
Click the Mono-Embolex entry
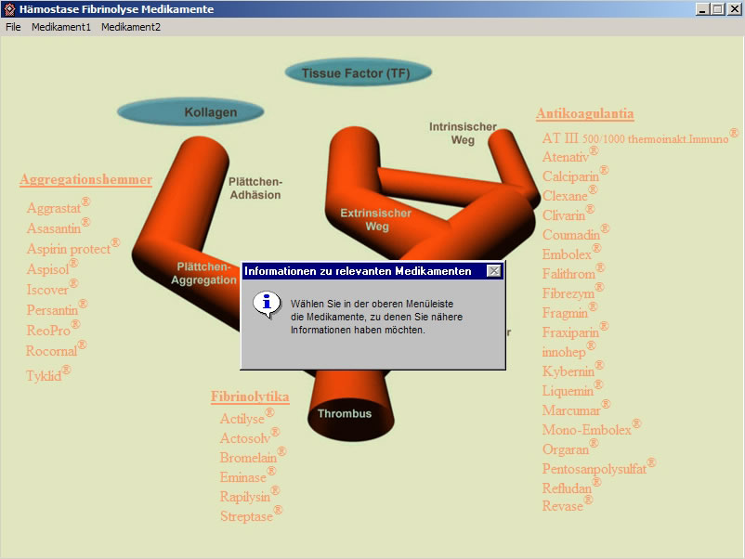click(x=591, y=428)
